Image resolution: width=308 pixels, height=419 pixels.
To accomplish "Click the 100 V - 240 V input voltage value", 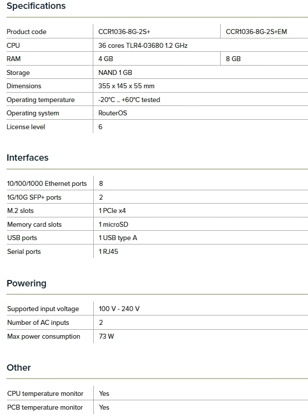I will [119, 309].
